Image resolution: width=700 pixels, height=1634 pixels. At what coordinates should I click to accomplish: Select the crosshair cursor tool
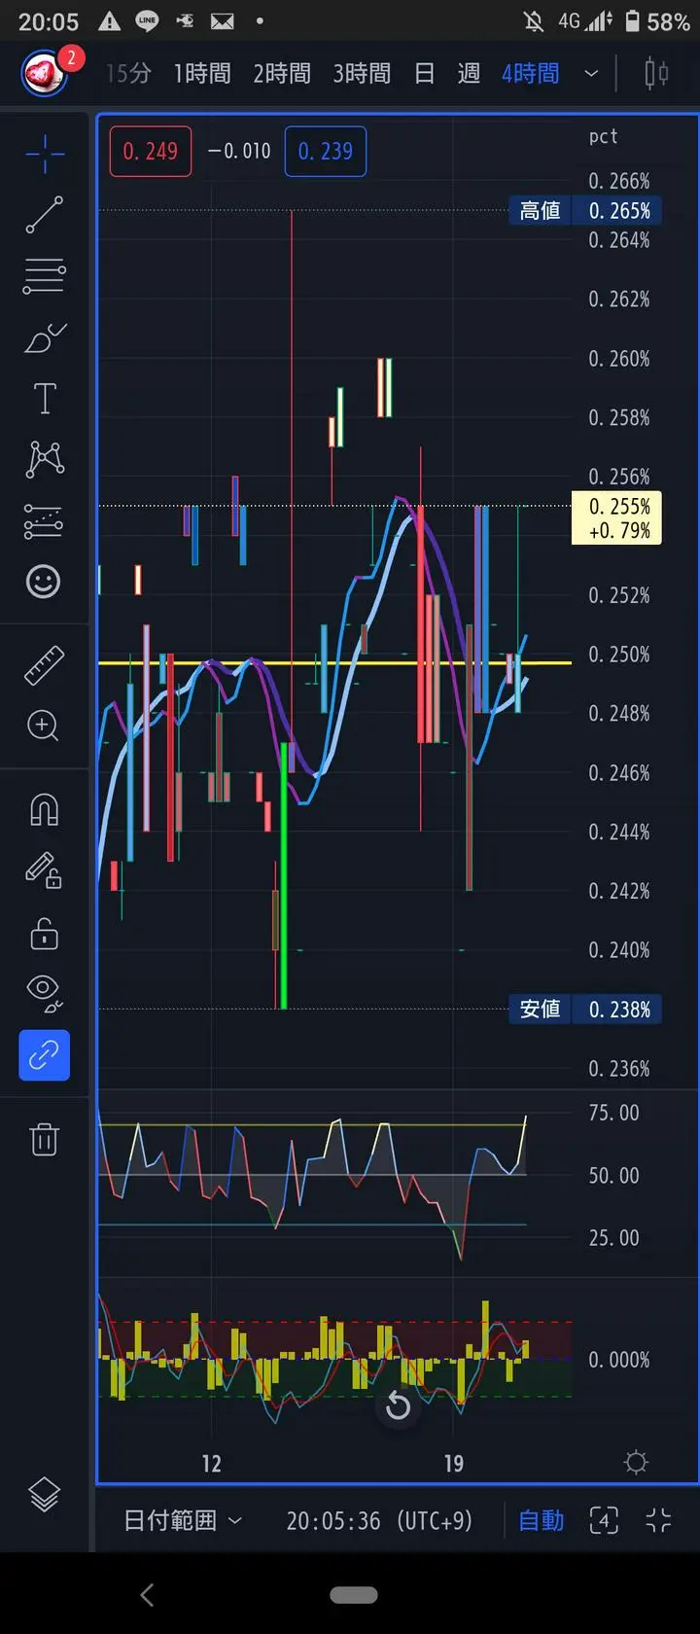click(45, 155)
